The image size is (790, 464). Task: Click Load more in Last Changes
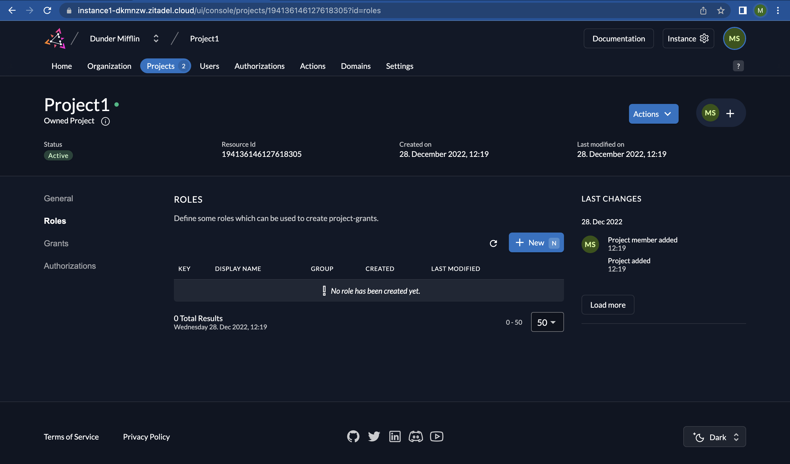(608, 305)
